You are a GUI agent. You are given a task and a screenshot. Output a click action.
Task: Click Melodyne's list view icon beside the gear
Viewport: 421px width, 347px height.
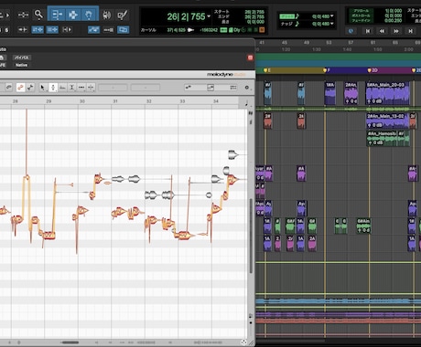coord(233,88)
